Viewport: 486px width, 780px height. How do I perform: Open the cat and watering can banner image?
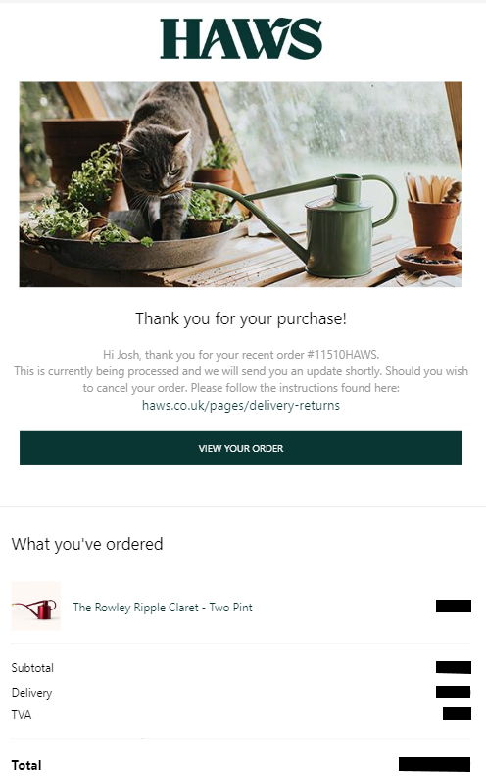pos(241,184)
